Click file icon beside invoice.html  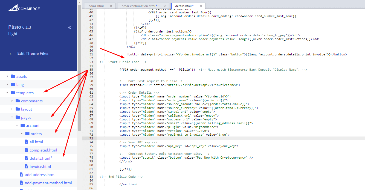pos(27,167)
